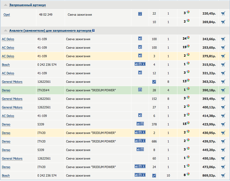Toggle checkbox in Bosch 869,52р. row
230x181 pixels.
tap(154, 175)
